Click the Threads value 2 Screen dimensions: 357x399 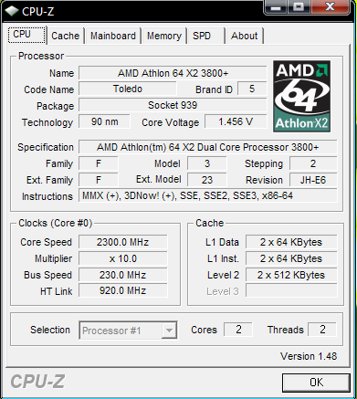(x=322, y=330)
